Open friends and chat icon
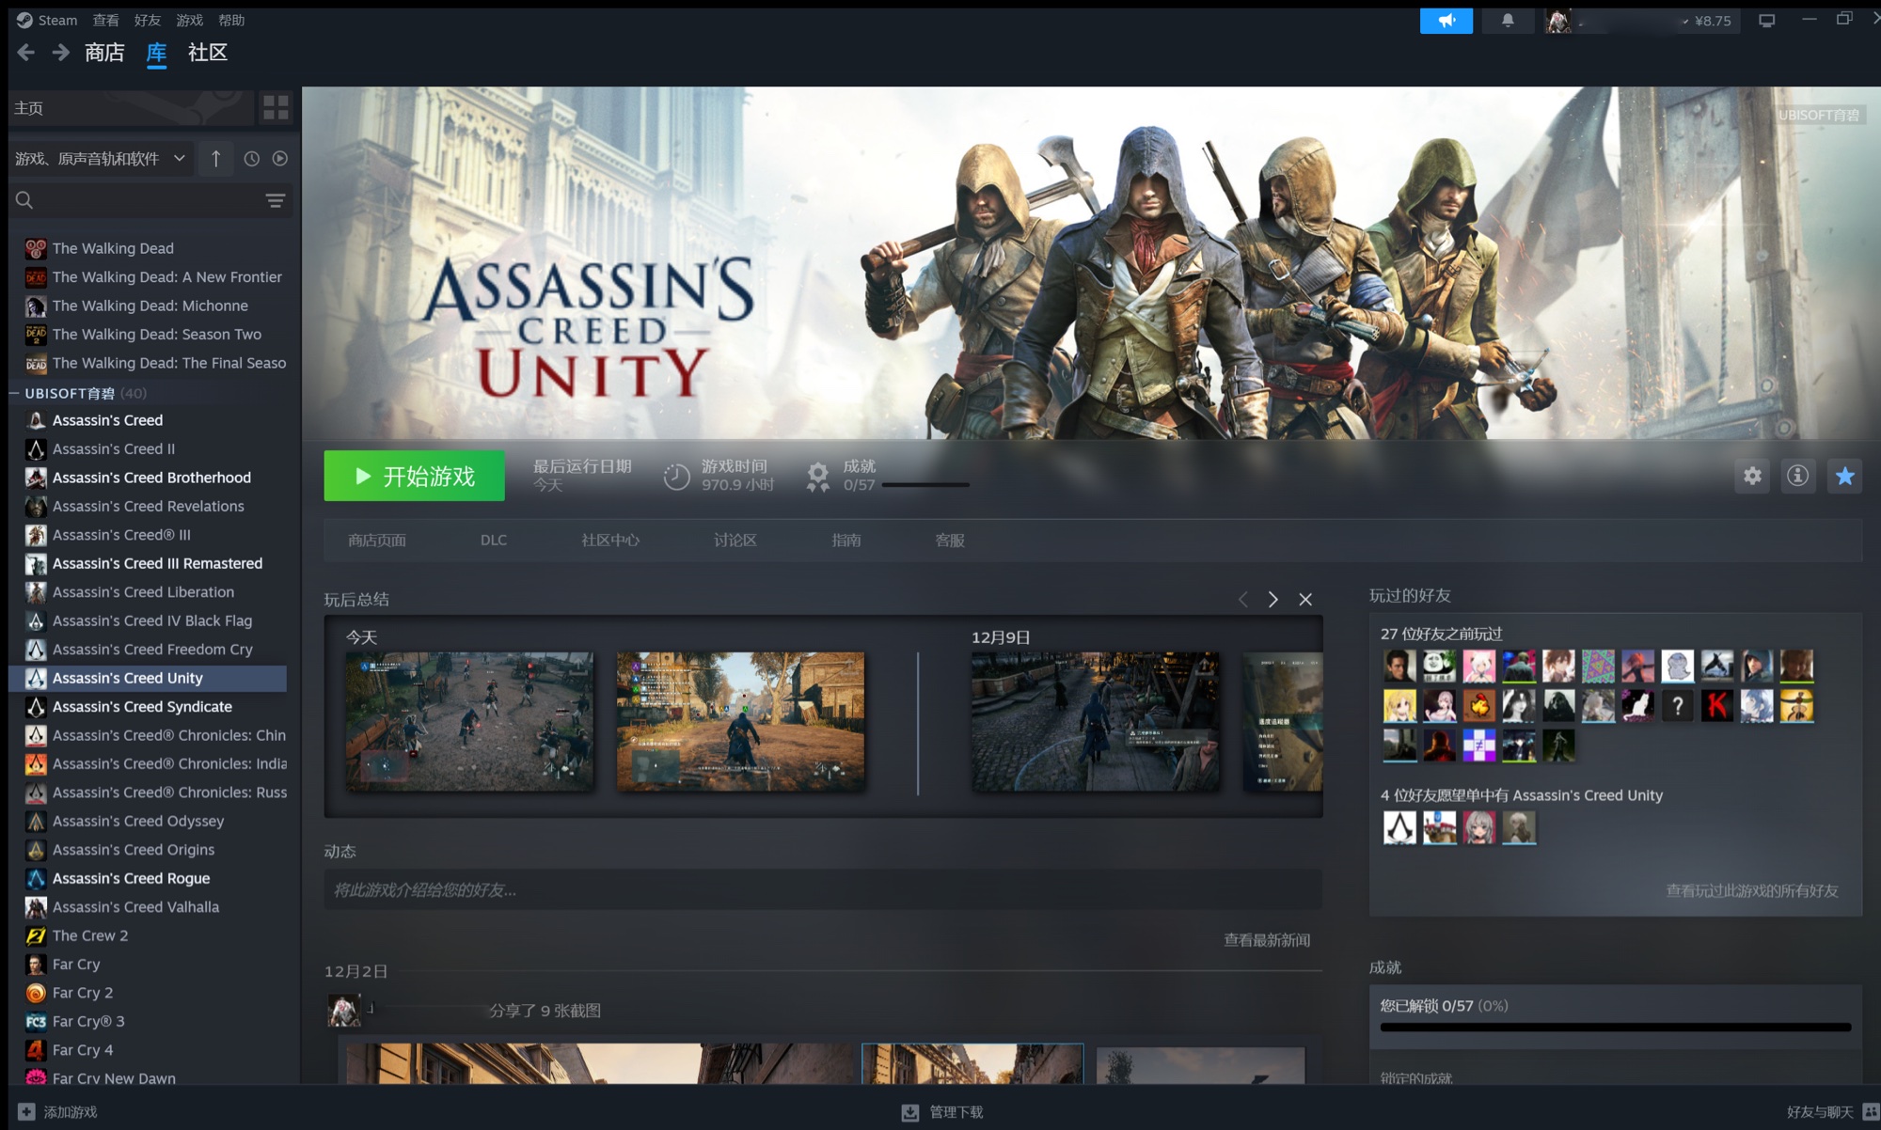This screenshot has height=1130, width=1881. coord(1871,1112)
